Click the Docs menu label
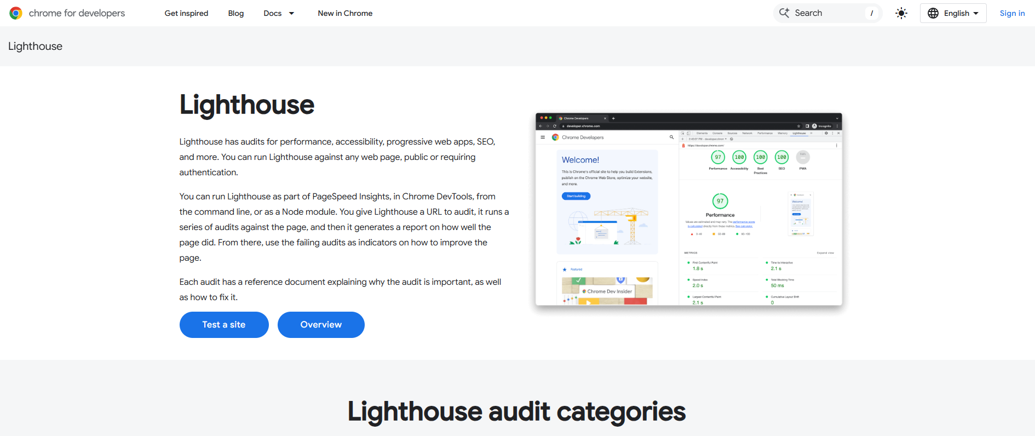Viewport: 1035px width, 436px height. click(x=273, y=13)
